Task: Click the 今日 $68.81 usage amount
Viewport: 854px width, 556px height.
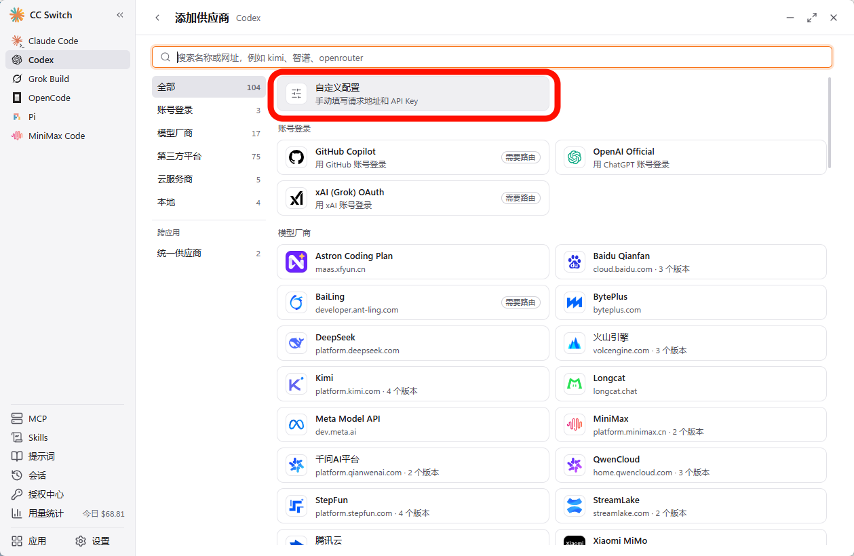Action: 104,514
